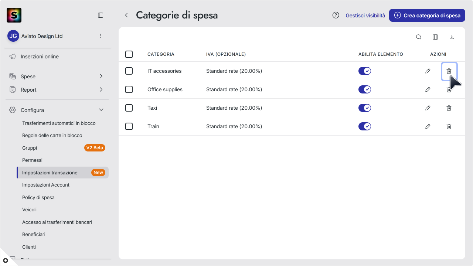Click the megaphone icon for Inserzioni online
473x266 pixels.
coord(13,57)
